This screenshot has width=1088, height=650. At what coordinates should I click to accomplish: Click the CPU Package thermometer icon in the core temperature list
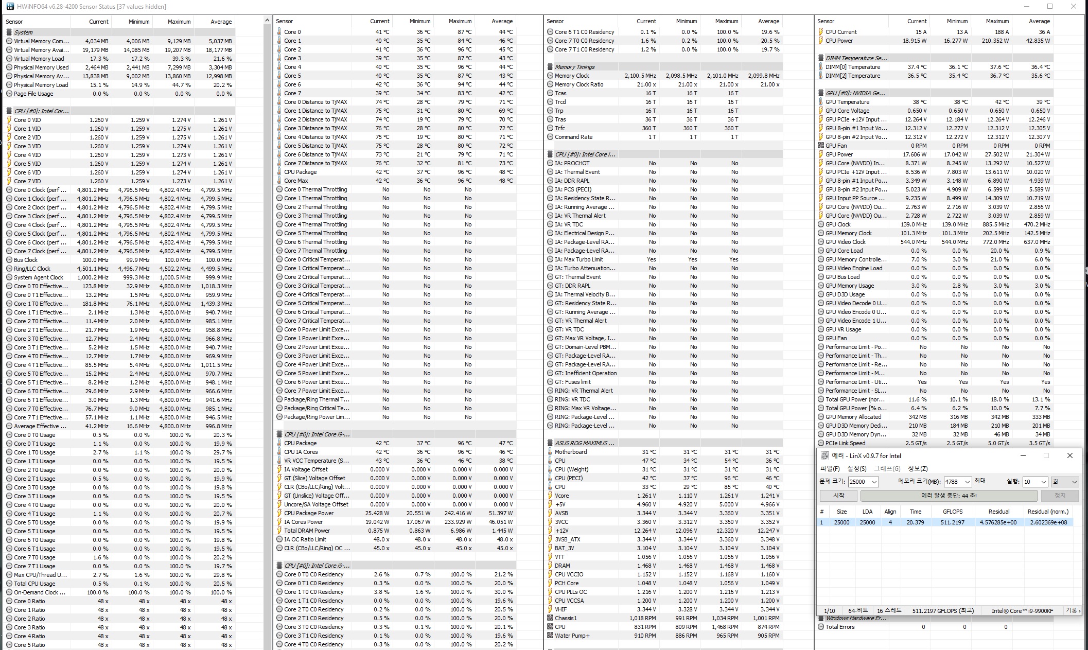[x=279, y=172]
